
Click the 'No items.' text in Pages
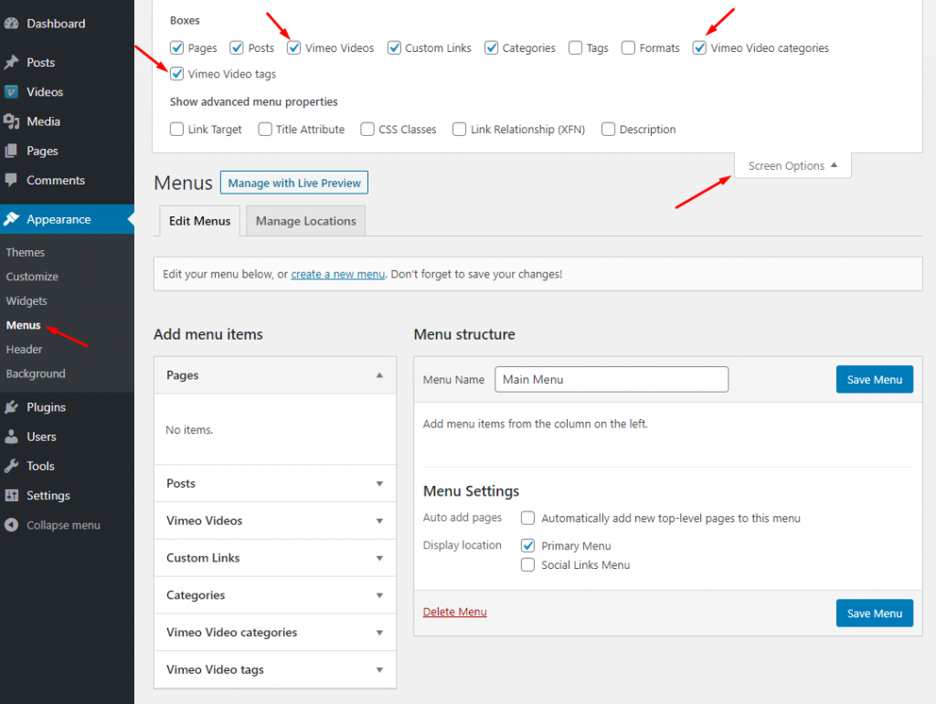coord(189,430)
